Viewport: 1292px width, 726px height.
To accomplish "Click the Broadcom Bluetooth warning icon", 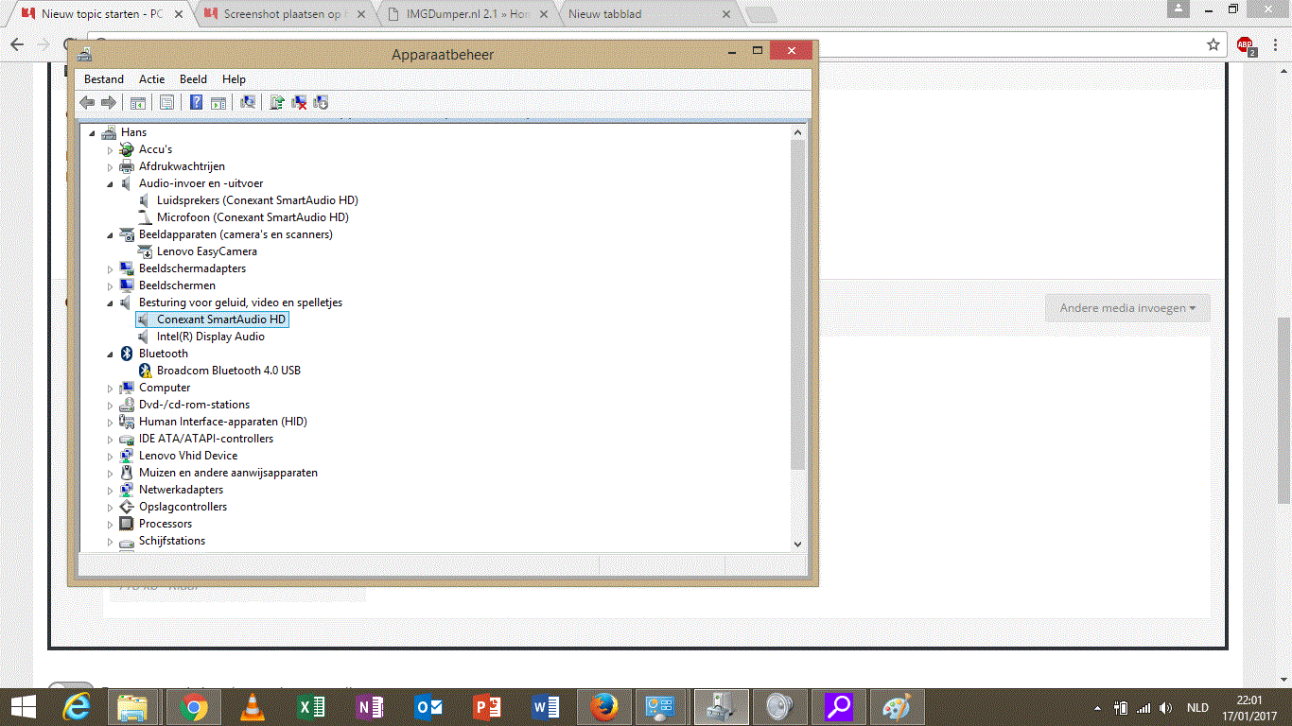I will [145, 371].
